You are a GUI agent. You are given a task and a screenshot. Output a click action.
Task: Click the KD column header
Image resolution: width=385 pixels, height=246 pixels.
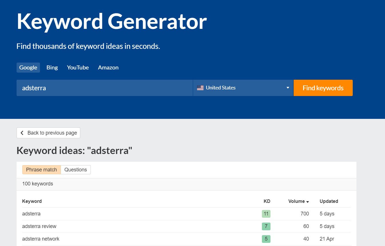tap(267, 201)
